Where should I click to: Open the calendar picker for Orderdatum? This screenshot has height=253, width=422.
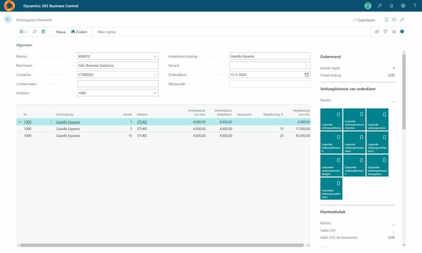click(x=306, y=74)
